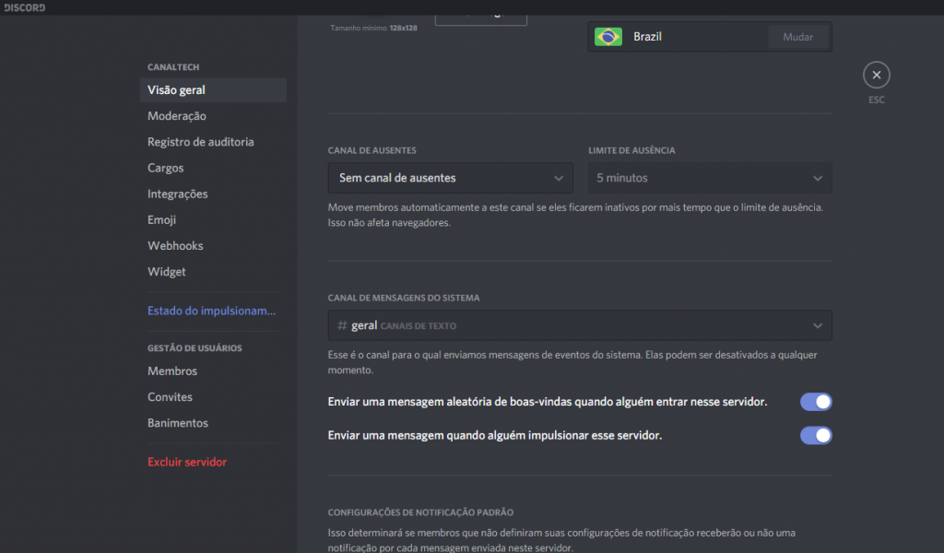Close settings with the ESC X icon
This screenshot has height=553, width=944.
[876, 76]
